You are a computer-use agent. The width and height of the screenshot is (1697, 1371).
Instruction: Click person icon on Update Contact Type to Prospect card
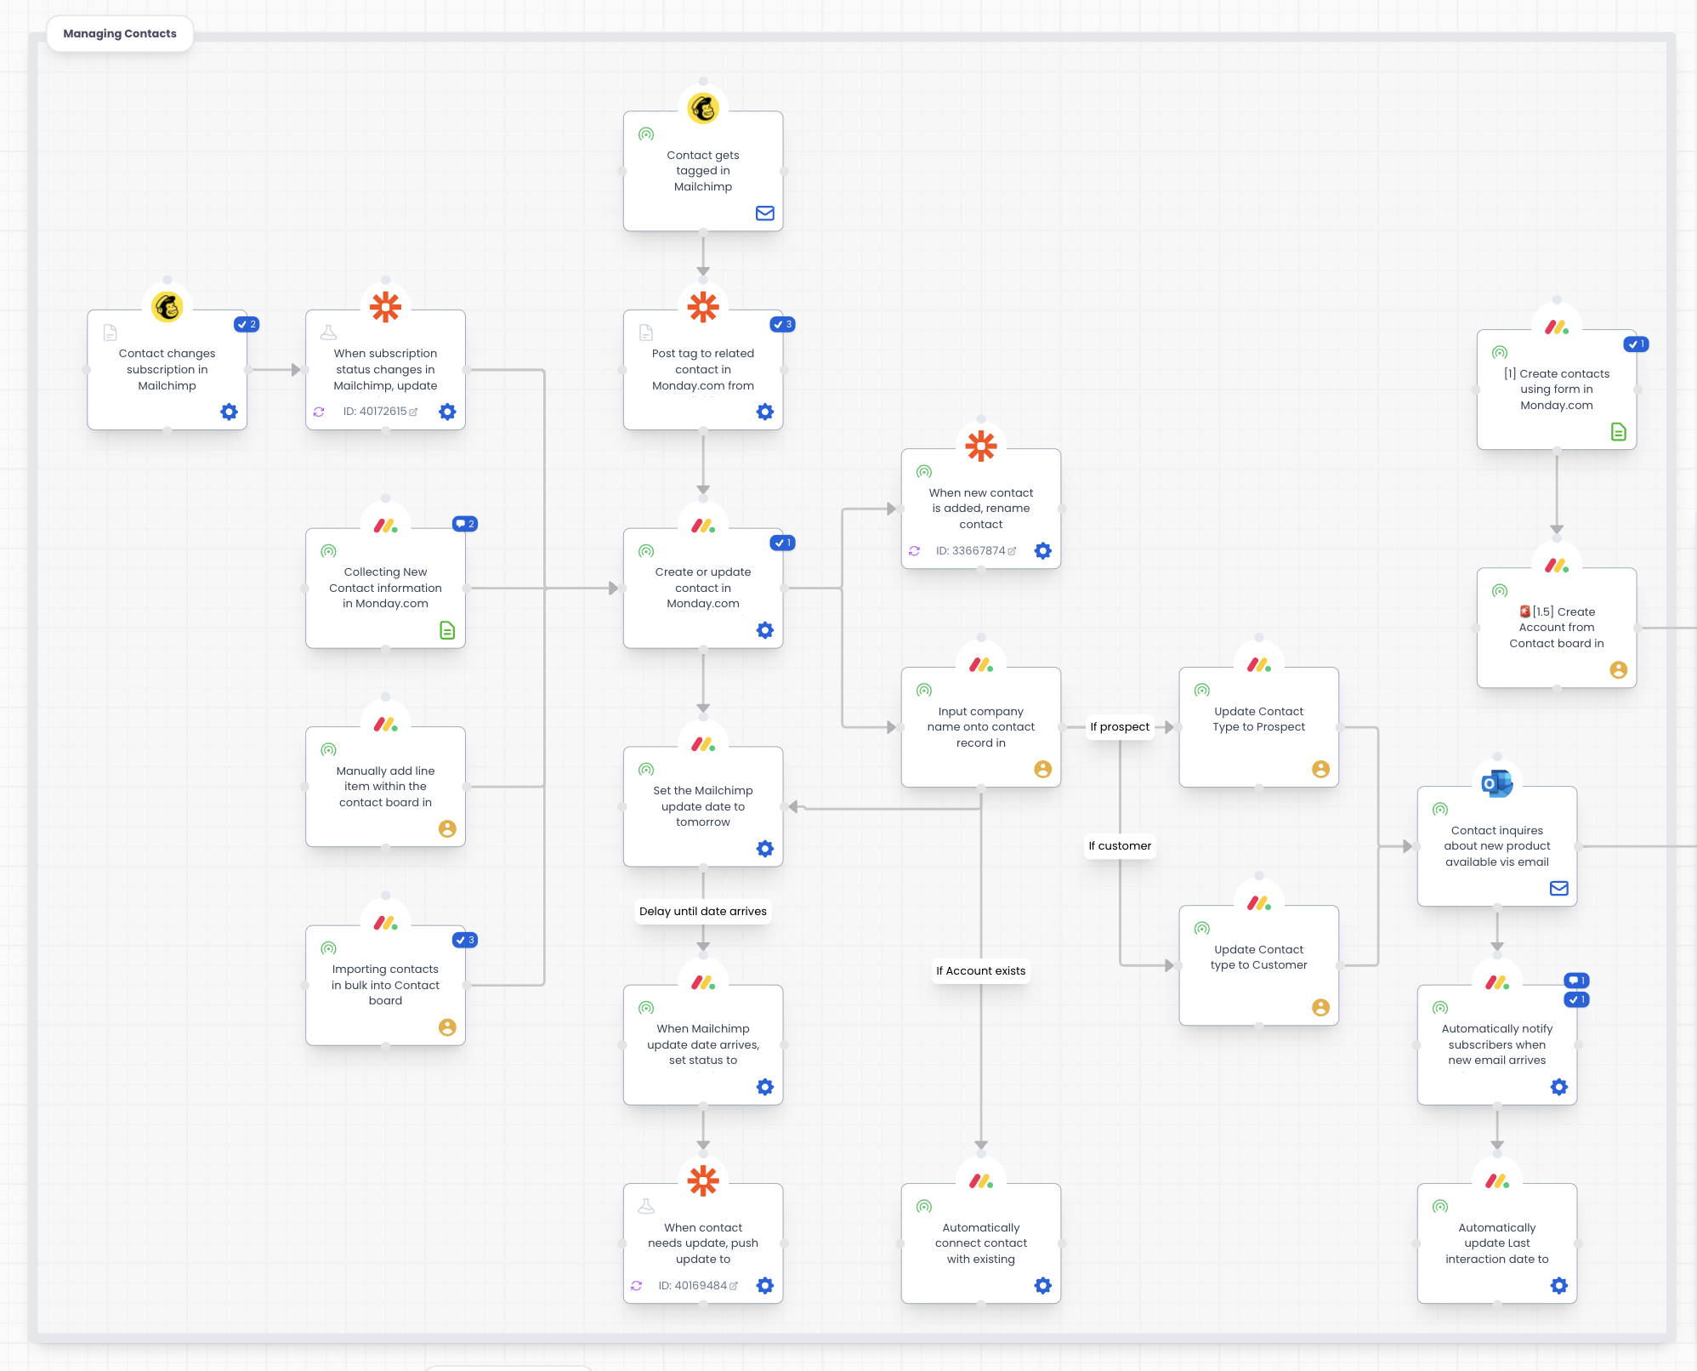[1321, 769]
